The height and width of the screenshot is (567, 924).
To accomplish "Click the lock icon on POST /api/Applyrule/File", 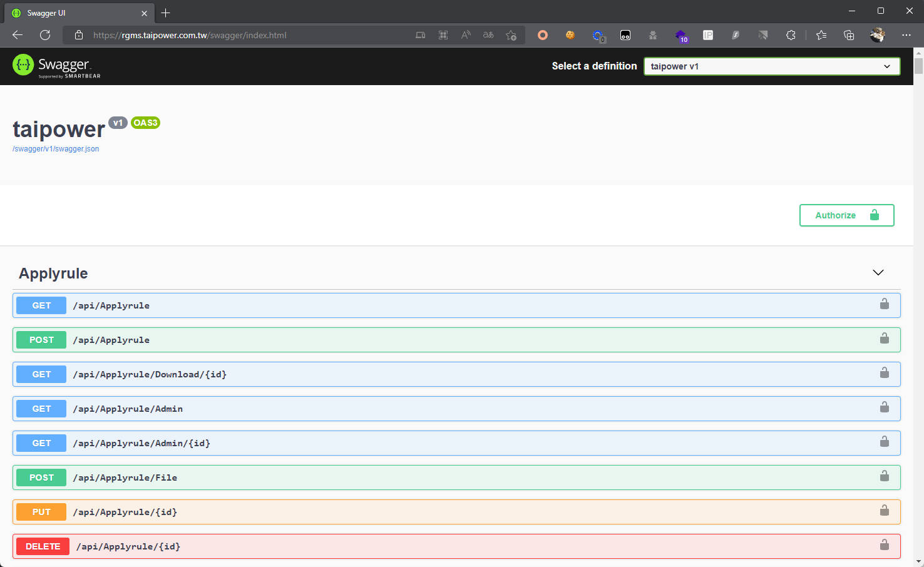I will [884, 476].
